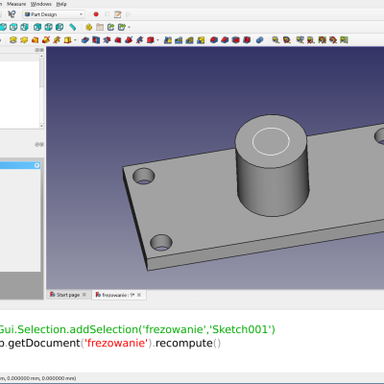
Task: Start macro recording with the red dot
Action: click(96, 14)
